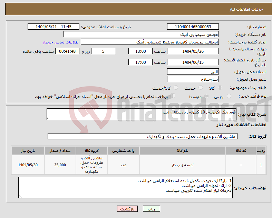Select the خدمت radio button
Screen dimensions: 272x218
[201, 88]
